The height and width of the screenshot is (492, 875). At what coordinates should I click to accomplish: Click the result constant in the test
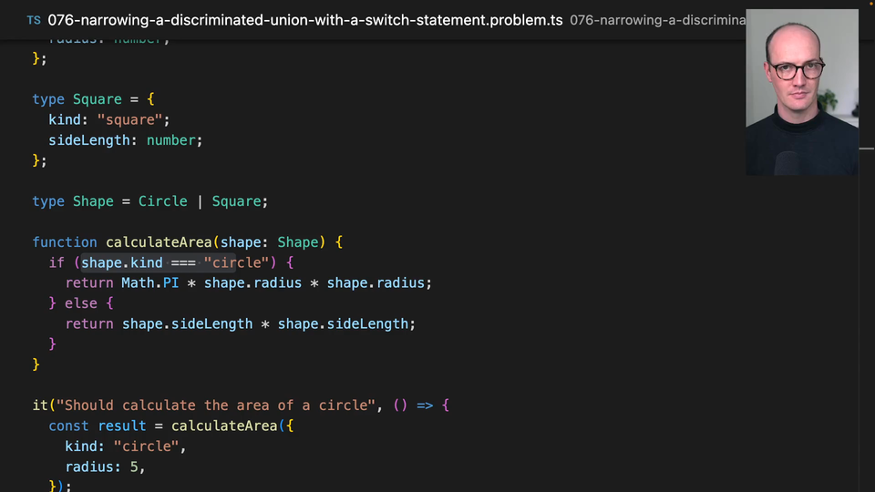121,426
